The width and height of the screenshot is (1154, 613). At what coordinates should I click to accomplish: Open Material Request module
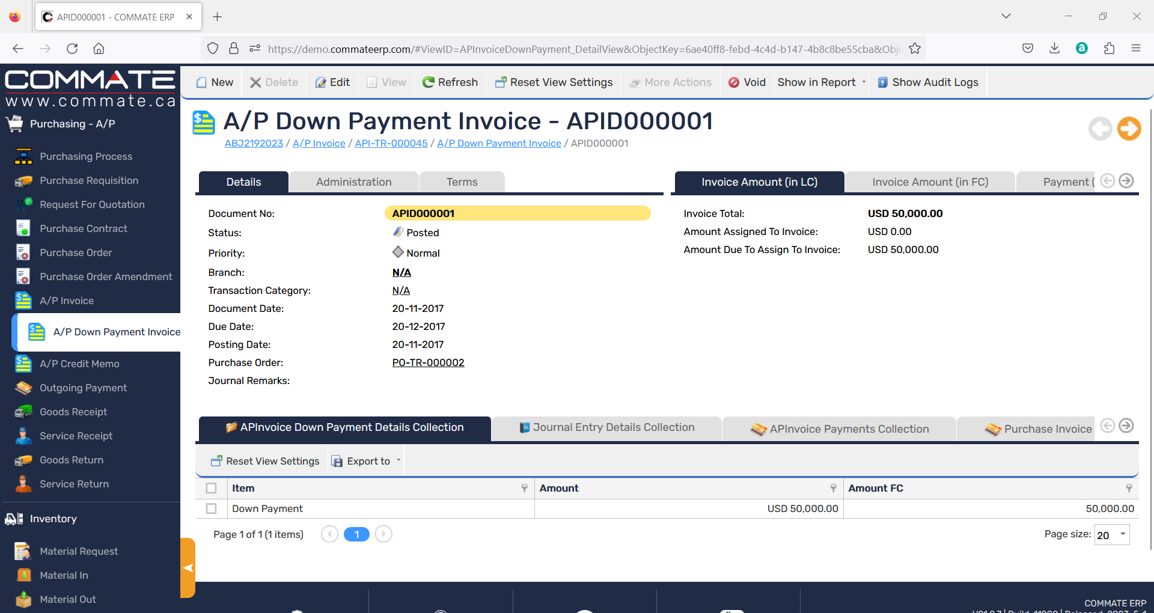pyautogui.click(x=79, y=551)
